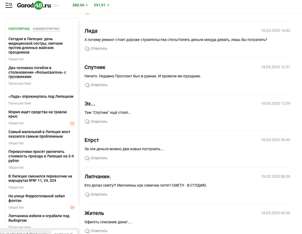Screen dimensions: 302x234
Task: Click the dollar exchange rate $80,96
Action: click(80, 5)
